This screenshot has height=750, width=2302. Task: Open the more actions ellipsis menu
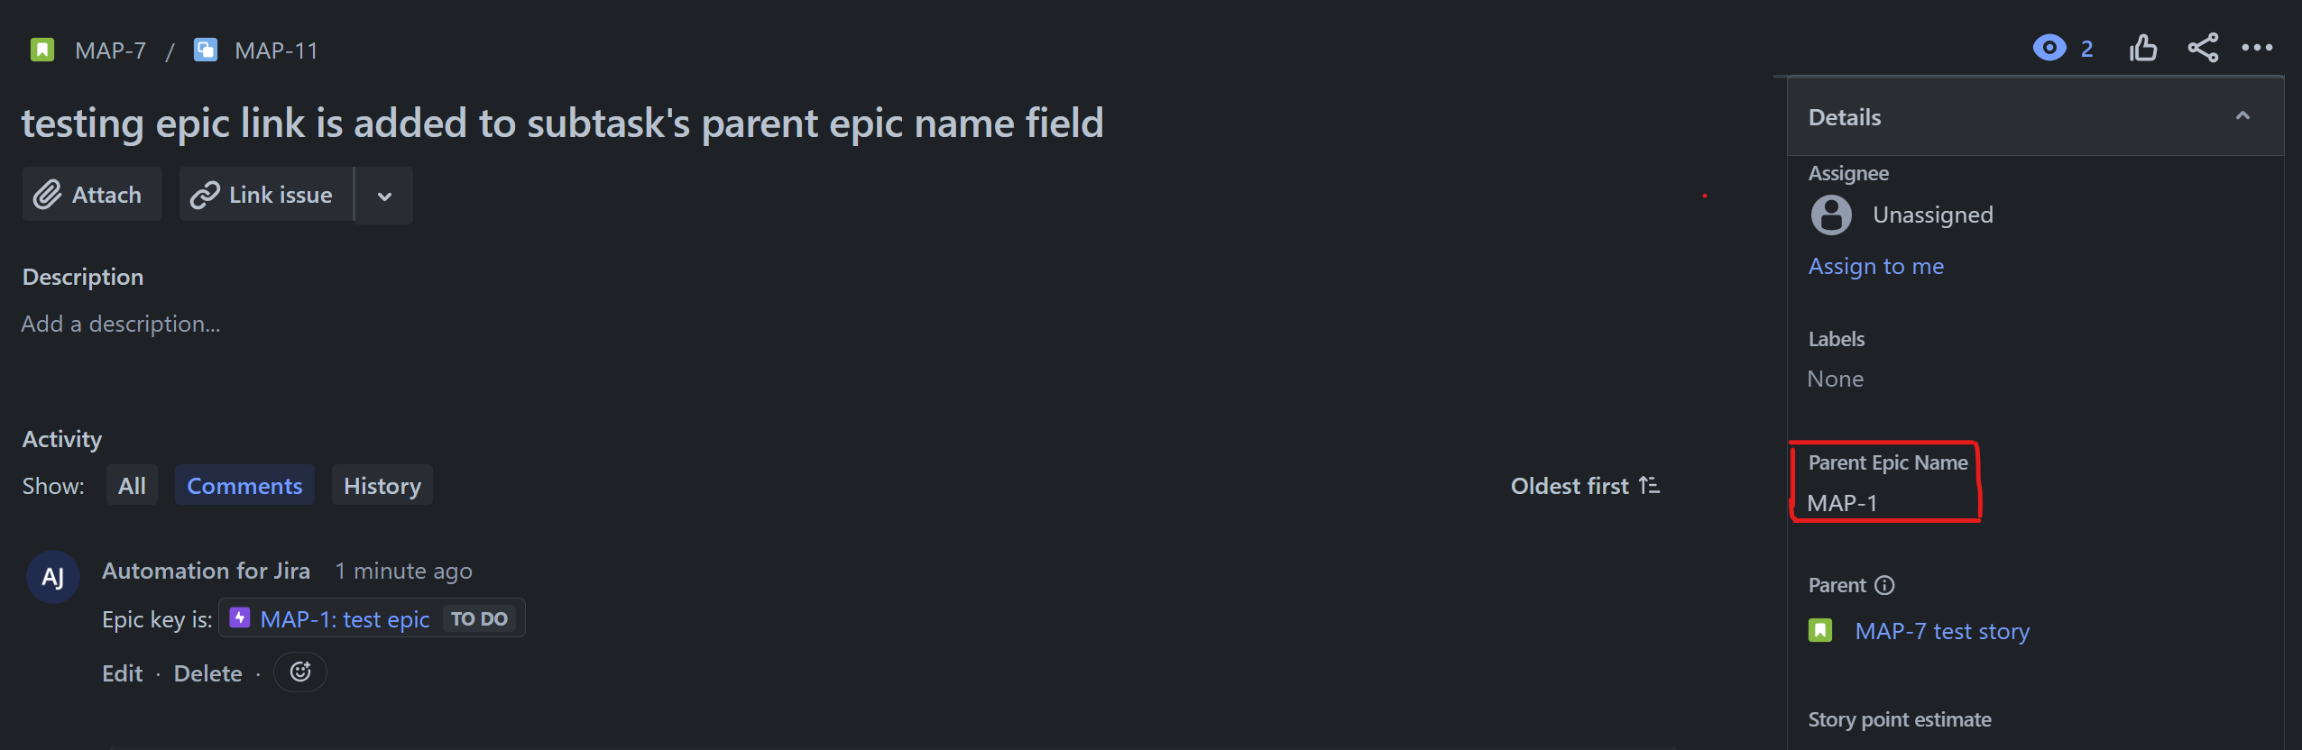(2260, 48)
